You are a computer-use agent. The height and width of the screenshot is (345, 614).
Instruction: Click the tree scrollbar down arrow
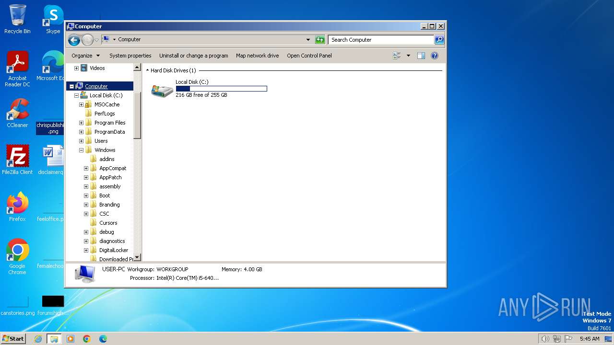[137, 257]
